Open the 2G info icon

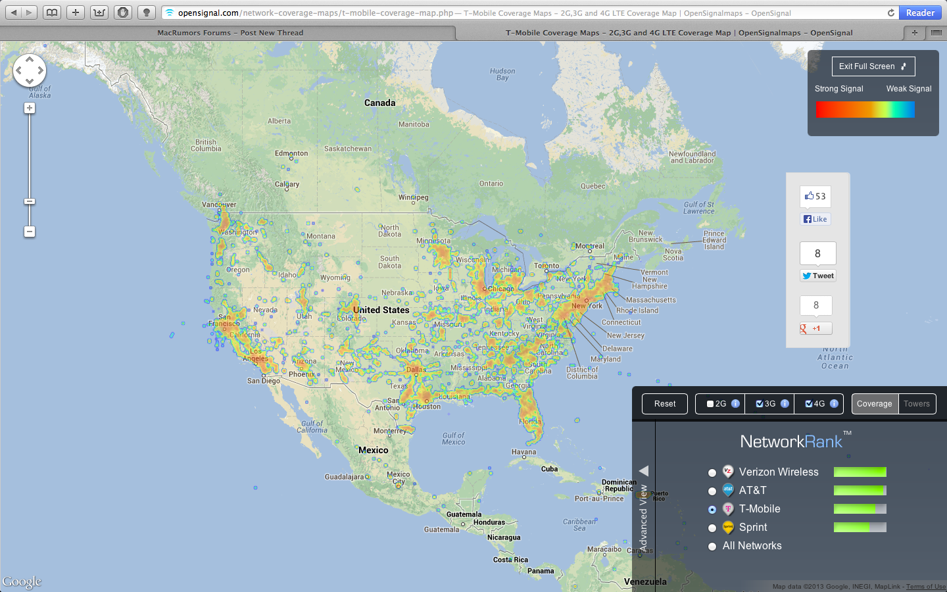click(x=735, y=404)
